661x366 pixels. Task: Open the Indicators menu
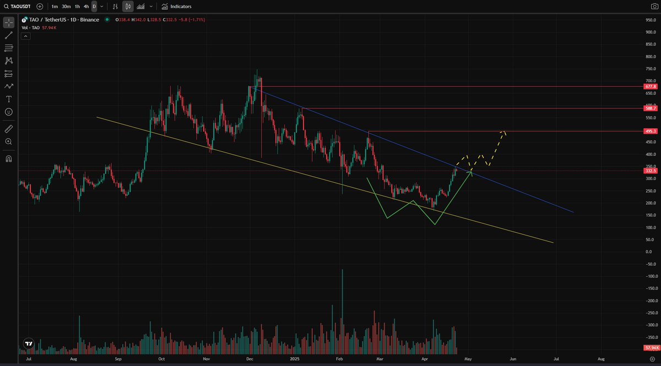[x=177, y=7]
